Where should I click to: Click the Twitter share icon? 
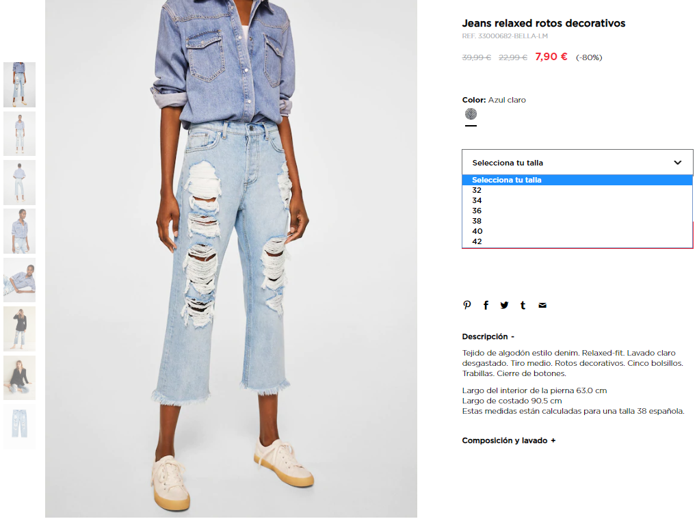(504, 305)
